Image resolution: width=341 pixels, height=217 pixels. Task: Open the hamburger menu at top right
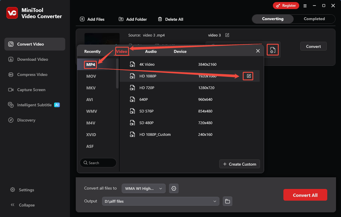[x=305, y=6]
